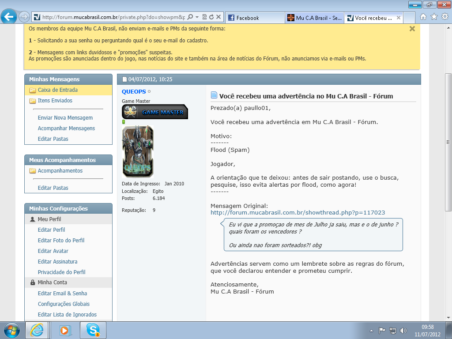The width and height of the screenshot is (452, 339).
Task: Launch Windows Media Player from taskbar
Action: [64, 330]
